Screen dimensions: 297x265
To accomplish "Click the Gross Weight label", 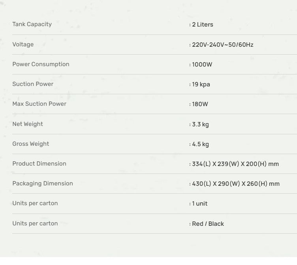I will pyautogui.click(x=31, y=144).
